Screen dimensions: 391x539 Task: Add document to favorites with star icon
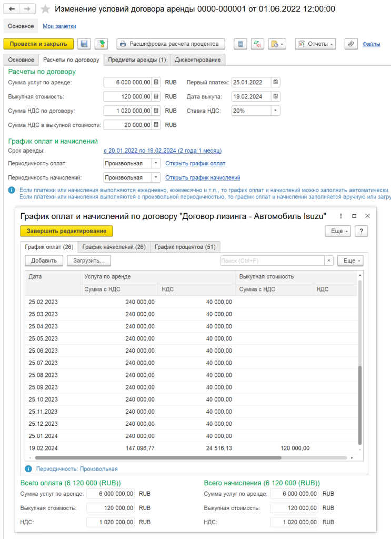tap(46, 9)
